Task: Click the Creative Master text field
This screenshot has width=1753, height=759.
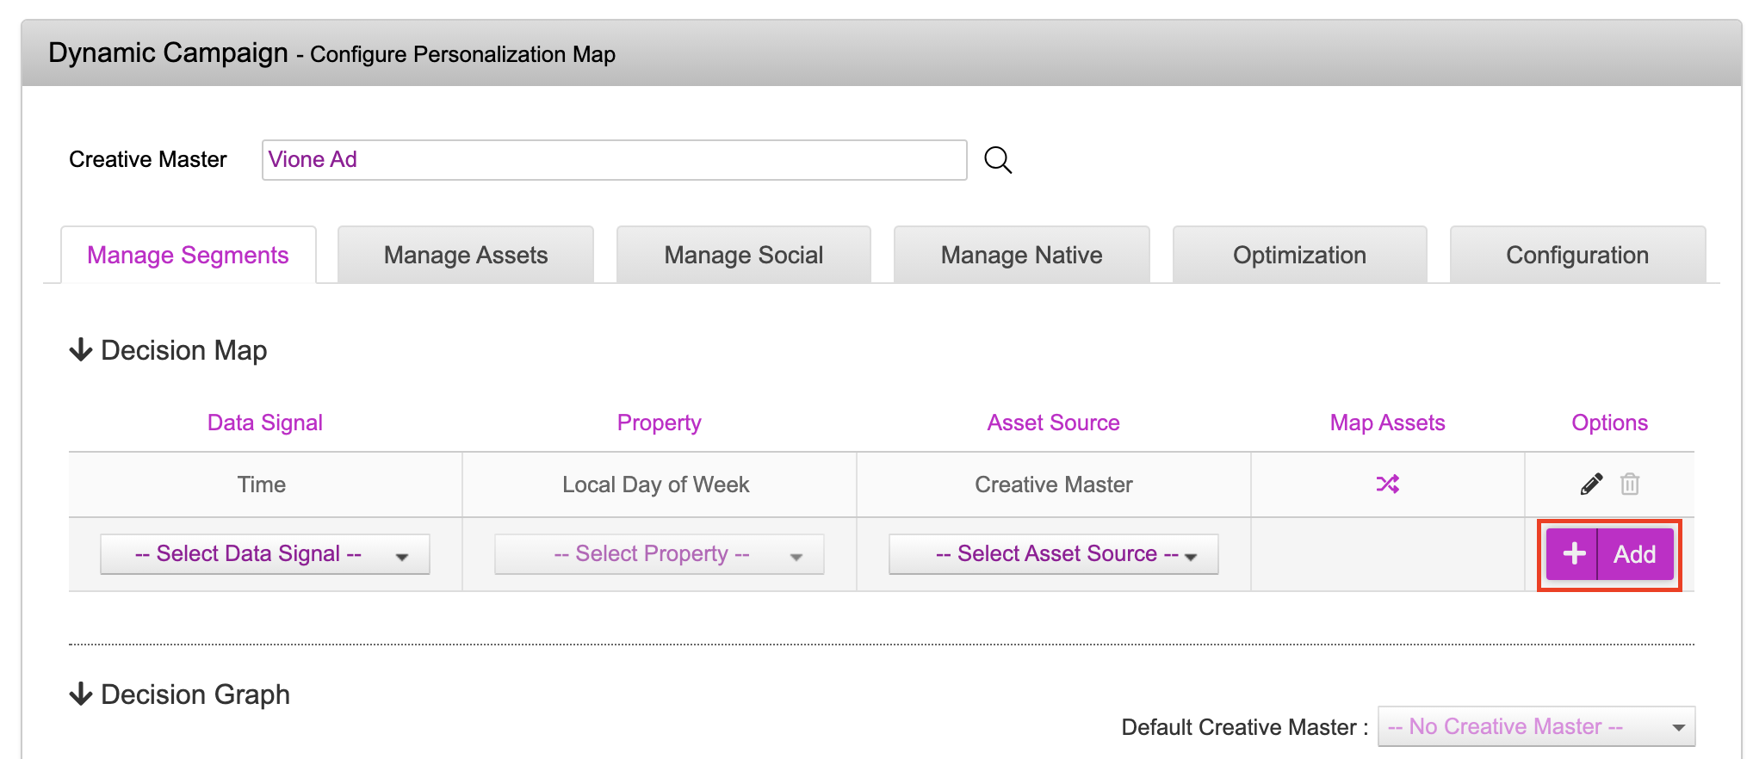Action: (614, 160)
